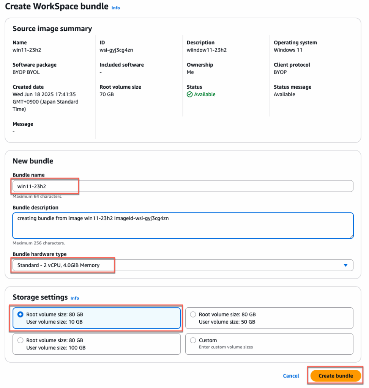Click the green Available status check icon
Screen dimensions: 369x388
(190, 94)
